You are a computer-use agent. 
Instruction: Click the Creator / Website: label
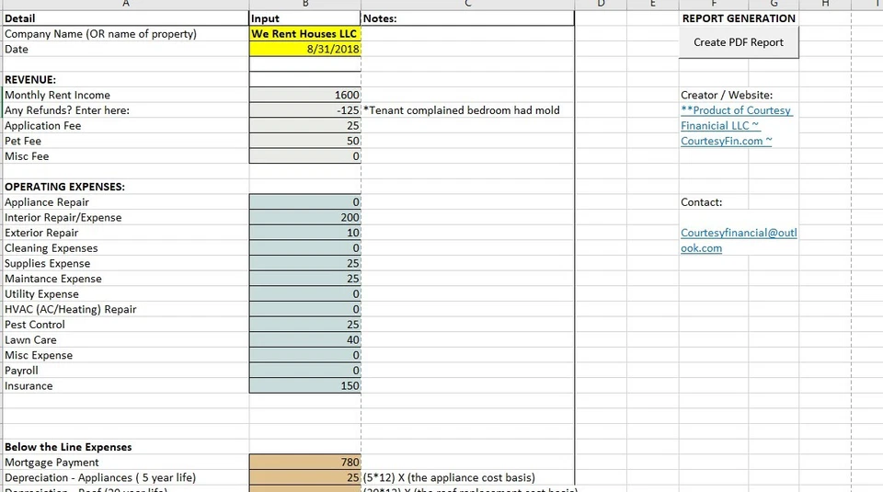tap(727, 95)
